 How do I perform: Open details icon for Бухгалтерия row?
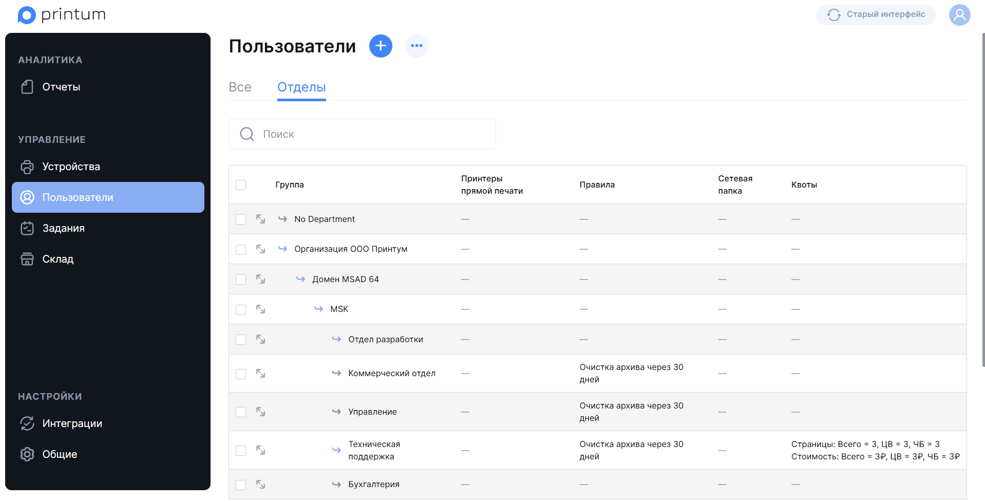(x=261, y=485)
